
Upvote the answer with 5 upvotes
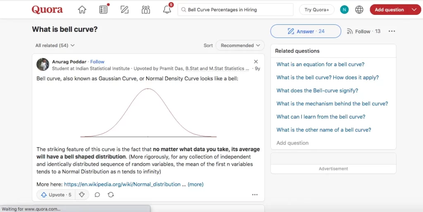click(56, 195)
